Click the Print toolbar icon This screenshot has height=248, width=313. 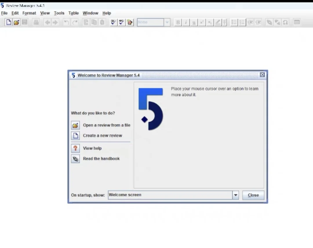pos(36,22)
